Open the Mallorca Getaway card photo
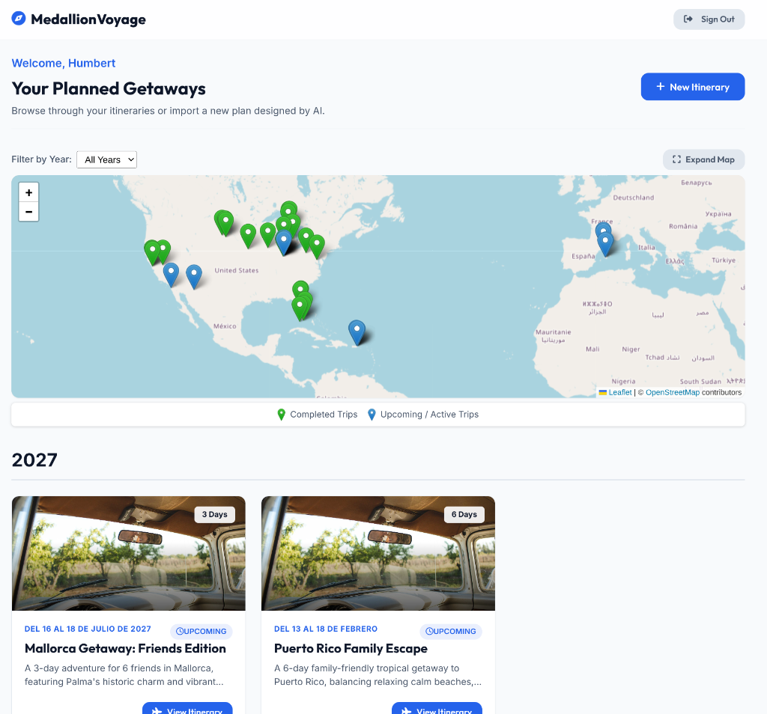Screen dimensions: 767x714 click(129, 553)
